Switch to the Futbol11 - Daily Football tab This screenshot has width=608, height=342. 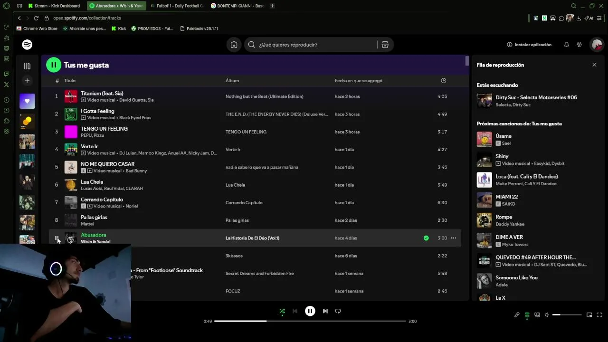point(177,6)
